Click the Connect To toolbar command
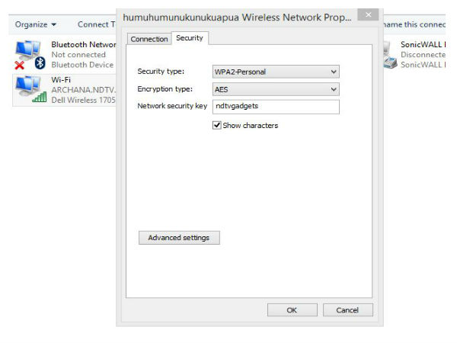Viewport: 457px width, 343px height. 96,24
